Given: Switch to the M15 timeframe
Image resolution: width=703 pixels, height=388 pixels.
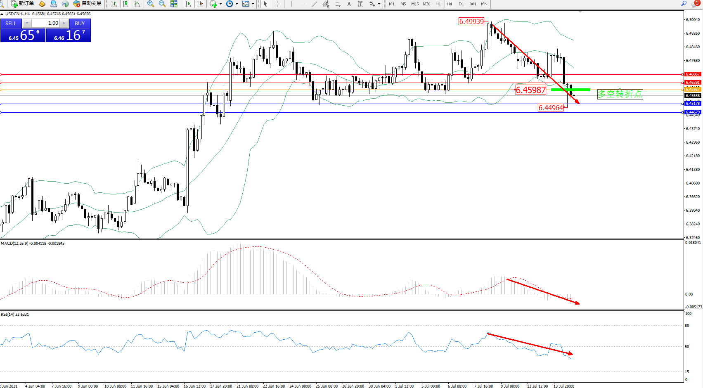Looking at the screenshot, I should (414, 4).
